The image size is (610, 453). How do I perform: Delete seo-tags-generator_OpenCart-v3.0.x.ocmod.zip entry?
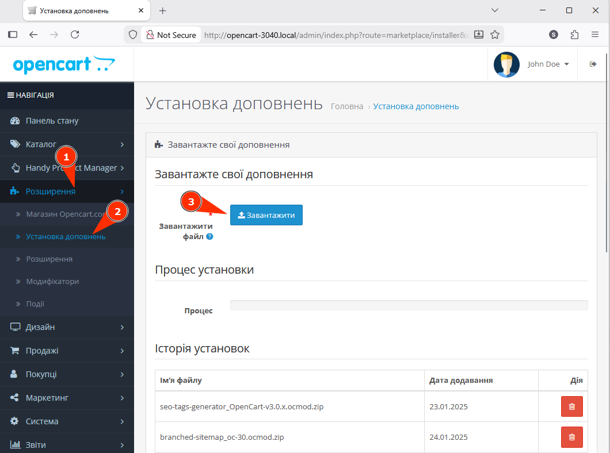[x=571, y=406]
